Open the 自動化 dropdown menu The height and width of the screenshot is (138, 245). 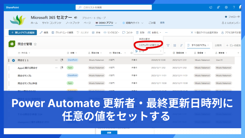coord(154,33)
